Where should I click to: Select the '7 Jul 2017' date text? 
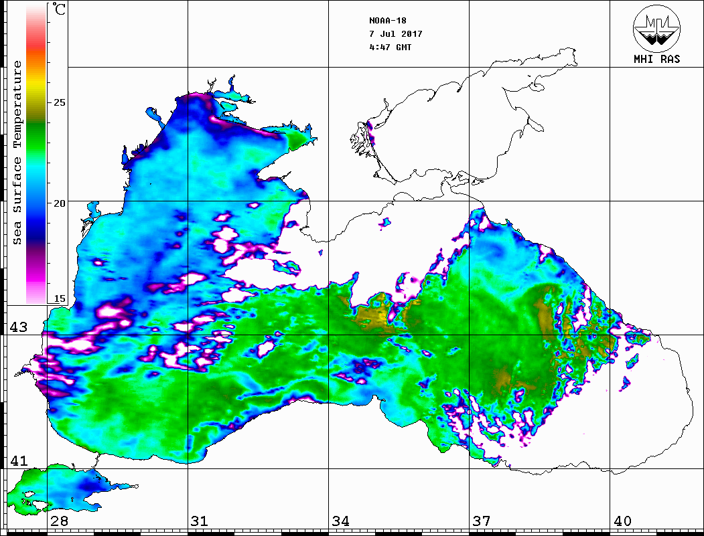[396, 34]
